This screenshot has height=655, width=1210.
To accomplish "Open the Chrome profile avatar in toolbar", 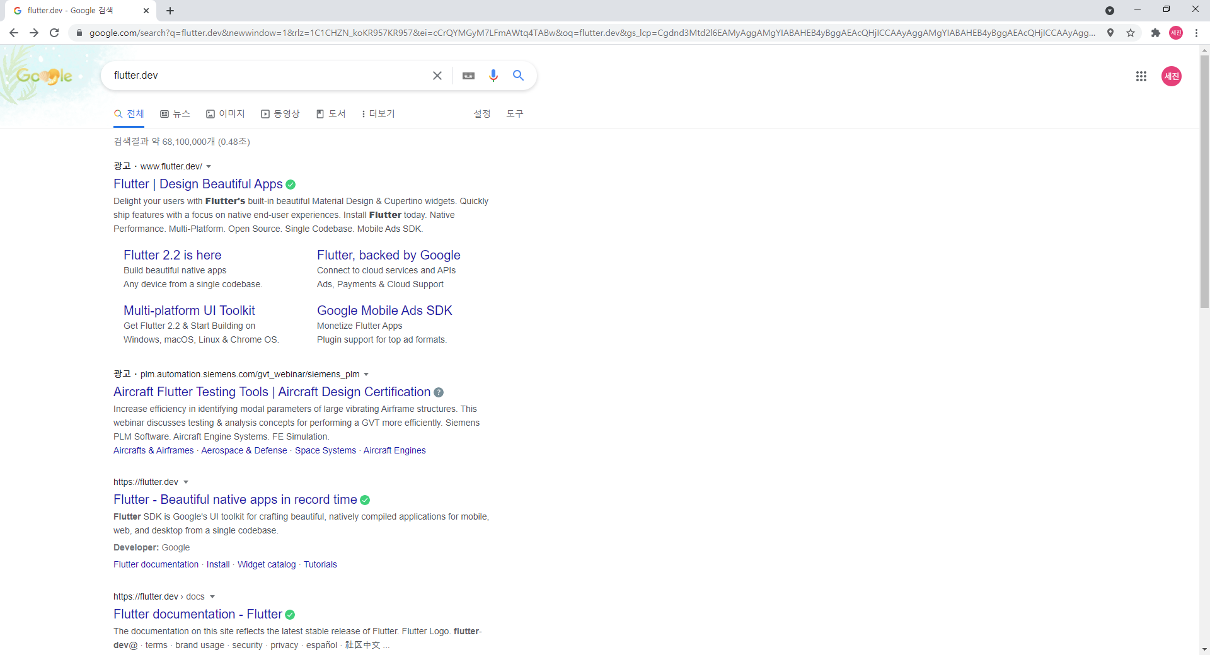I will pos(1176,33).
